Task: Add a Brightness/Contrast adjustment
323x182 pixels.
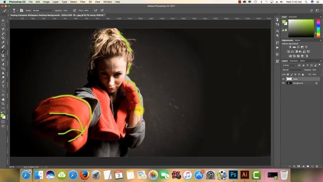Action: coord(290,47)
